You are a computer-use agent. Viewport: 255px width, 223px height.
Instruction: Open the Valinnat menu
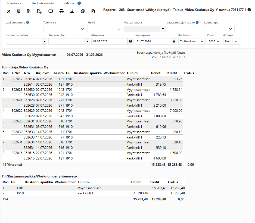69,3
